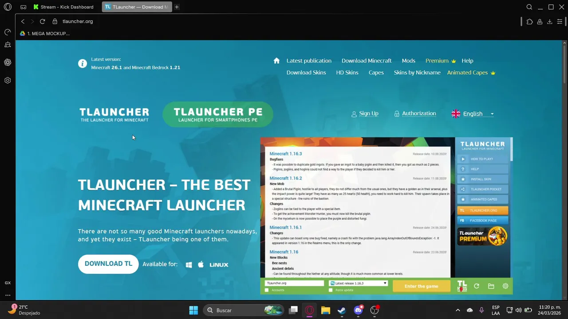Choose the Windows download icon
Screen dimensions: 568x319
189,265
